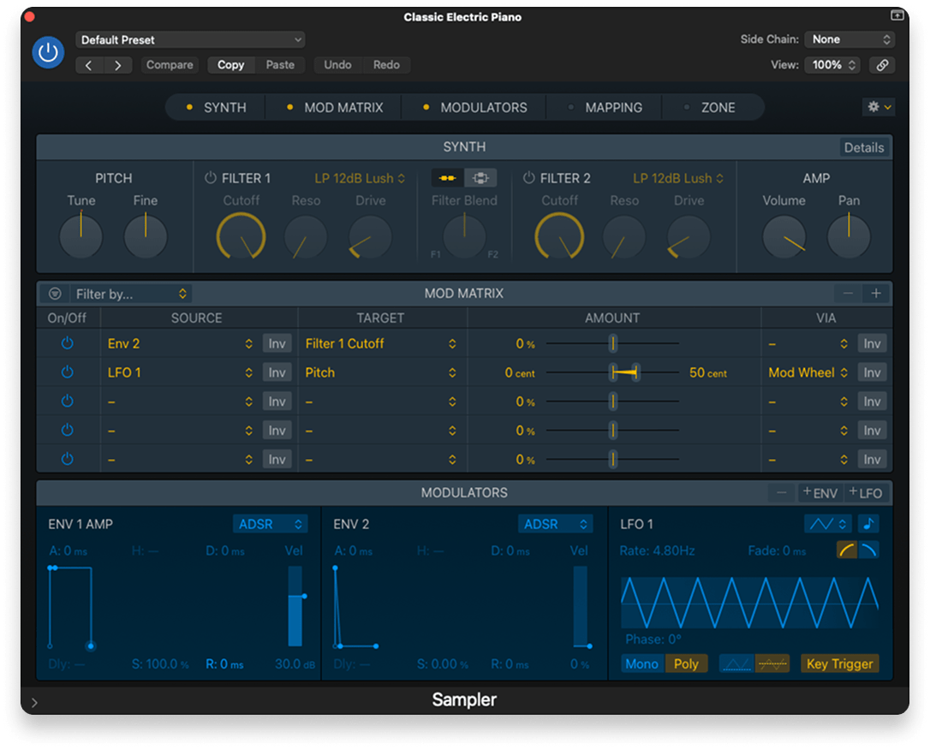Click the window expand icon top-right
The image size is (930, 749).
[x=897, y=15]
